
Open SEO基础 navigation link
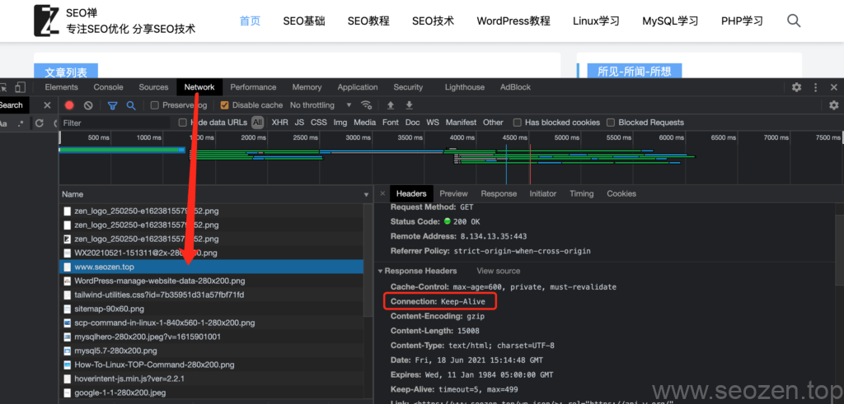(303, 21)
